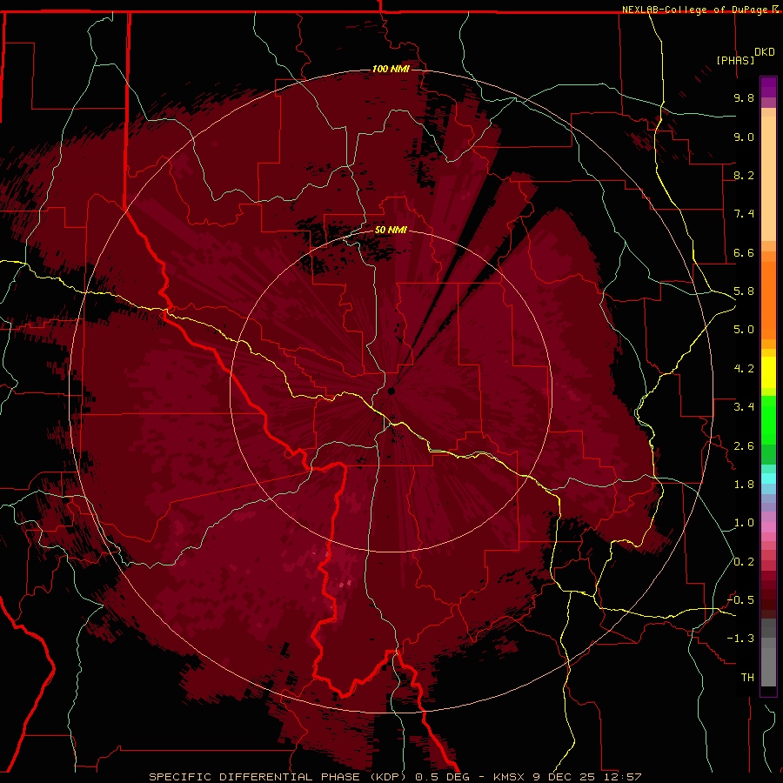This screenshot has height=783, width=783.
Task: Click the pink band of the color scale
Action: [768, 527]
